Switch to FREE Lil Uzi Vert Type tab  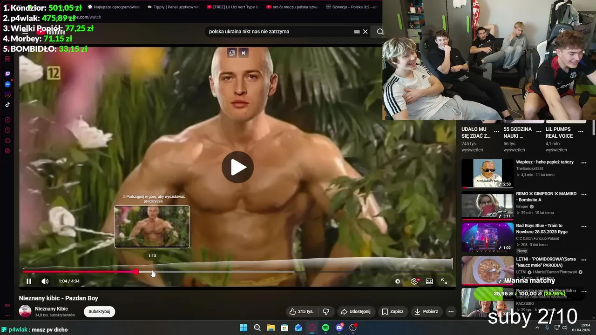pos(233,7)
